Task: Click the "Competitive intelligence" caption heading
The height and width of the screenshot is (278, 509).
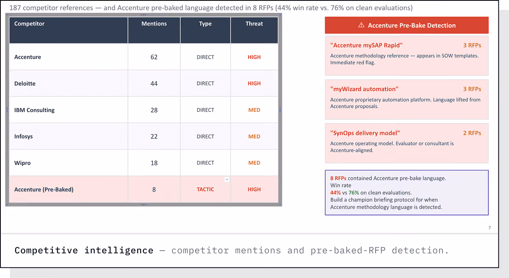Action: 84,250
